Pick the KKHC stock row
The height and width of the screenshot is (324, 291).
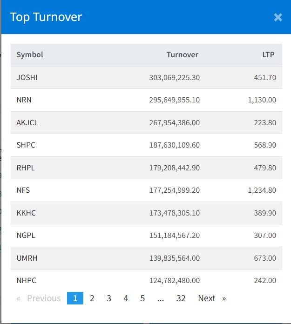pos(26,213)
